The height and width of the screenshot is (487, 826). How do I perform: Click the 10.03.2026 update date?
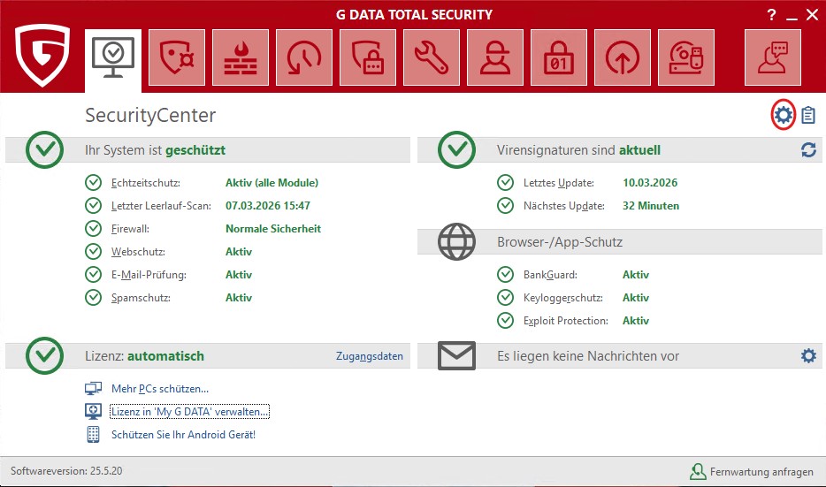650,183
